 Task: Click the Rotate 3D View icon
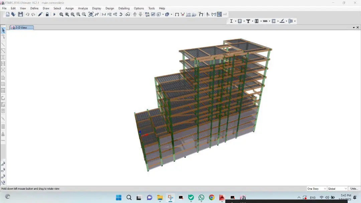(x=121, y=14)
